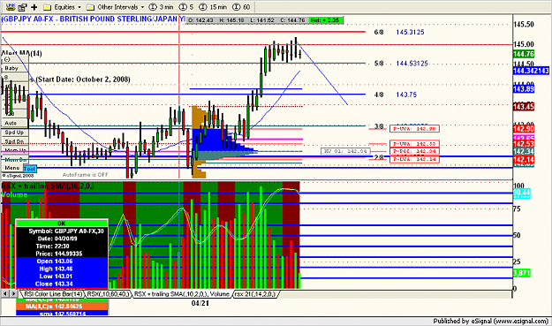The image size is (552, 326).
Task: Click the Baby button
Action: [15, 68]
